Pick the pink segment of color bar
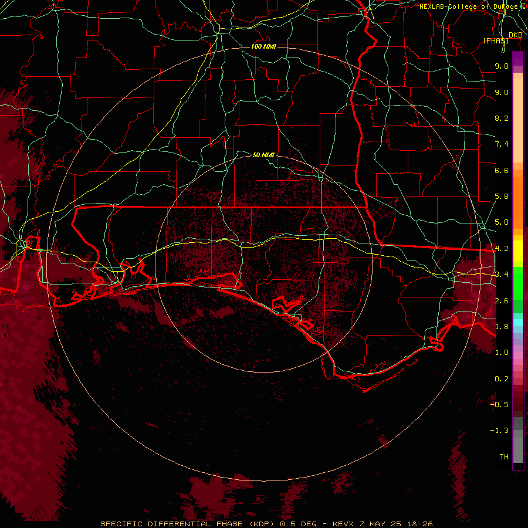This screenshot has height=528, width=528. [x=518, y=356]
